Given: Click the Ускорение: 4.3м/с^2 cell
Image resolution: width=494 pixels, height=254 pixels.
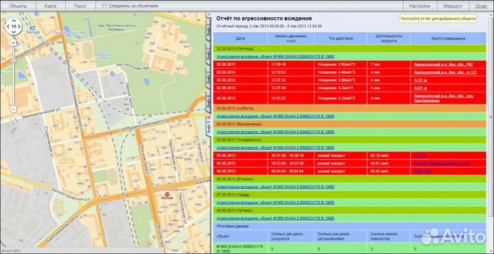Looking at the screenshot, I should [x=340, y=88].
